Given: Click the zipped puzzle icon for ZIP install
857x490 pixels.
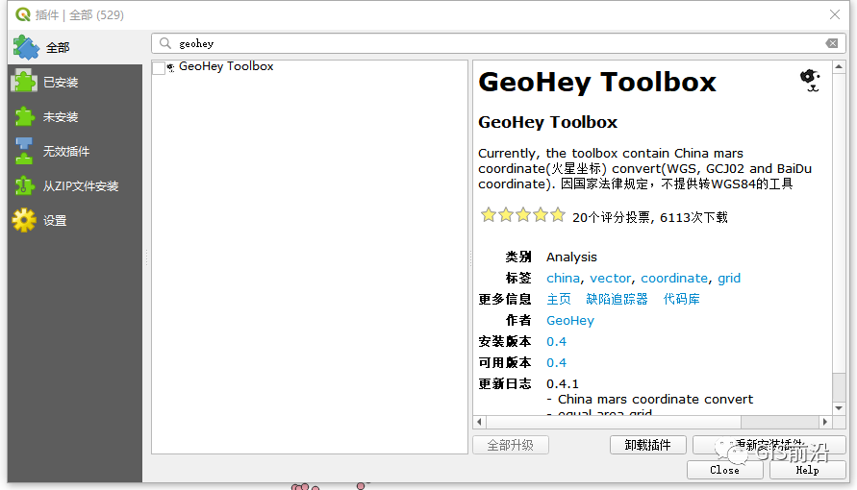Looking at the screenshot, I should [x=24, y=185].
